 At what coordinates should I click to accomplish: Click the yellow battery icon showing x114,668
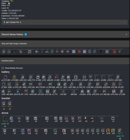(x=14, y=77)
